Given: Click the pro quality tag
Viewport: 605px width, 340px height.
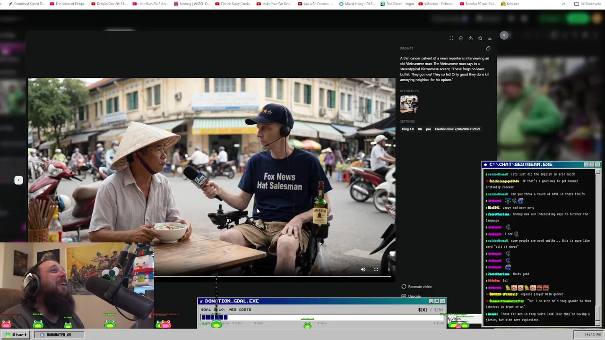Looking at the screenshot, I should point(428,129).
